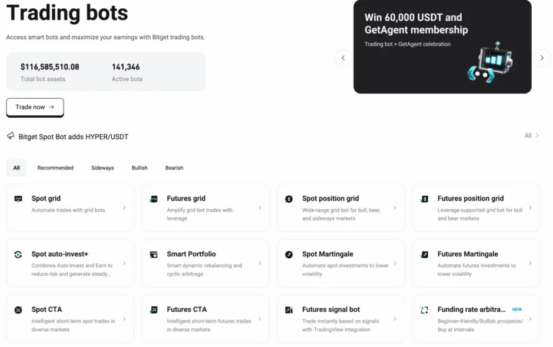Image resolution: width=553 pixels, height=347 pixels.
Task: Select the Spot auto-invest+ icon
Action: (19, 253)
